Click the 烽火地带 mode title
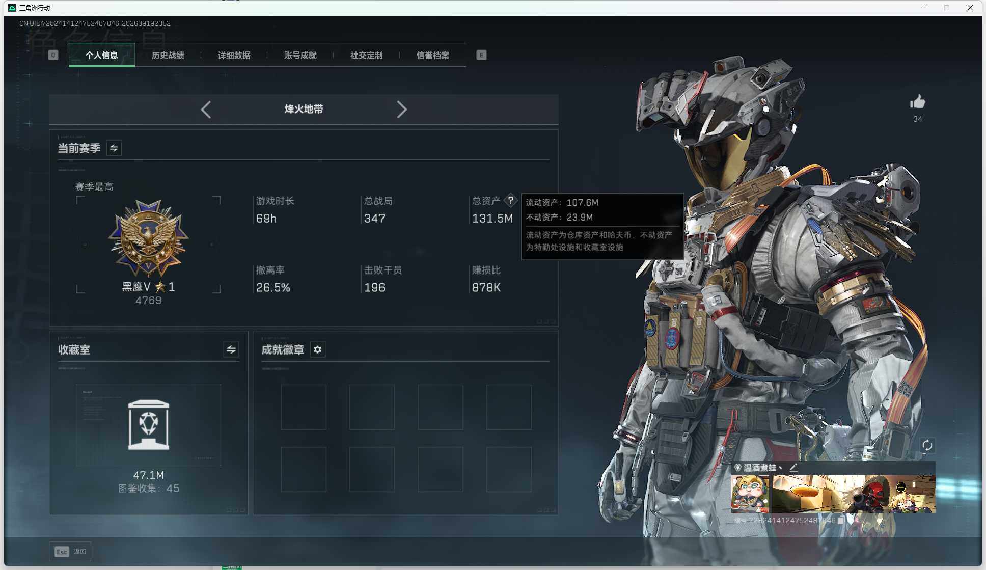This screenshot has height=570, width=986. click(x=304, y=109)
